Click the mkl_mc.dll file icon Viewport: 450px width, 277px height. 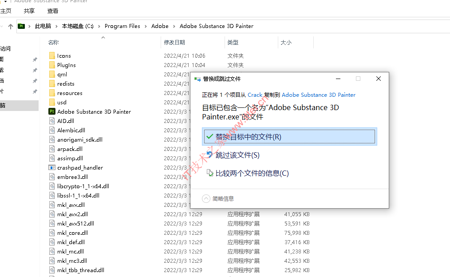pyautogui.click(x=52, y=252)
